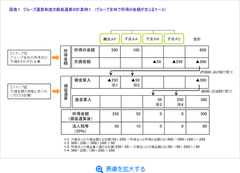Click the 所得の金額 row label
This screenshot has width=240, height=173.
pos(84,50)
